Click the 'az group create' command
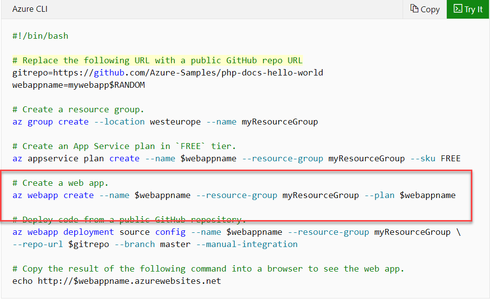490x299 pixels. [50, 122]
